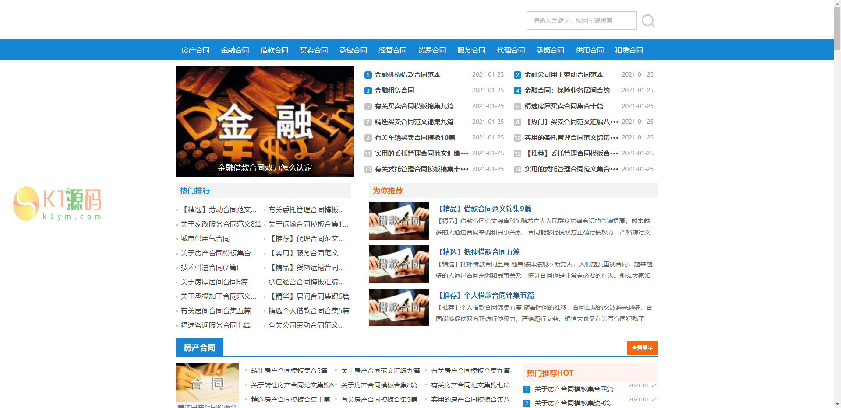841x408 pixels.
Task: Click the K1源码 logo on the left
Action: coord(57,204)
